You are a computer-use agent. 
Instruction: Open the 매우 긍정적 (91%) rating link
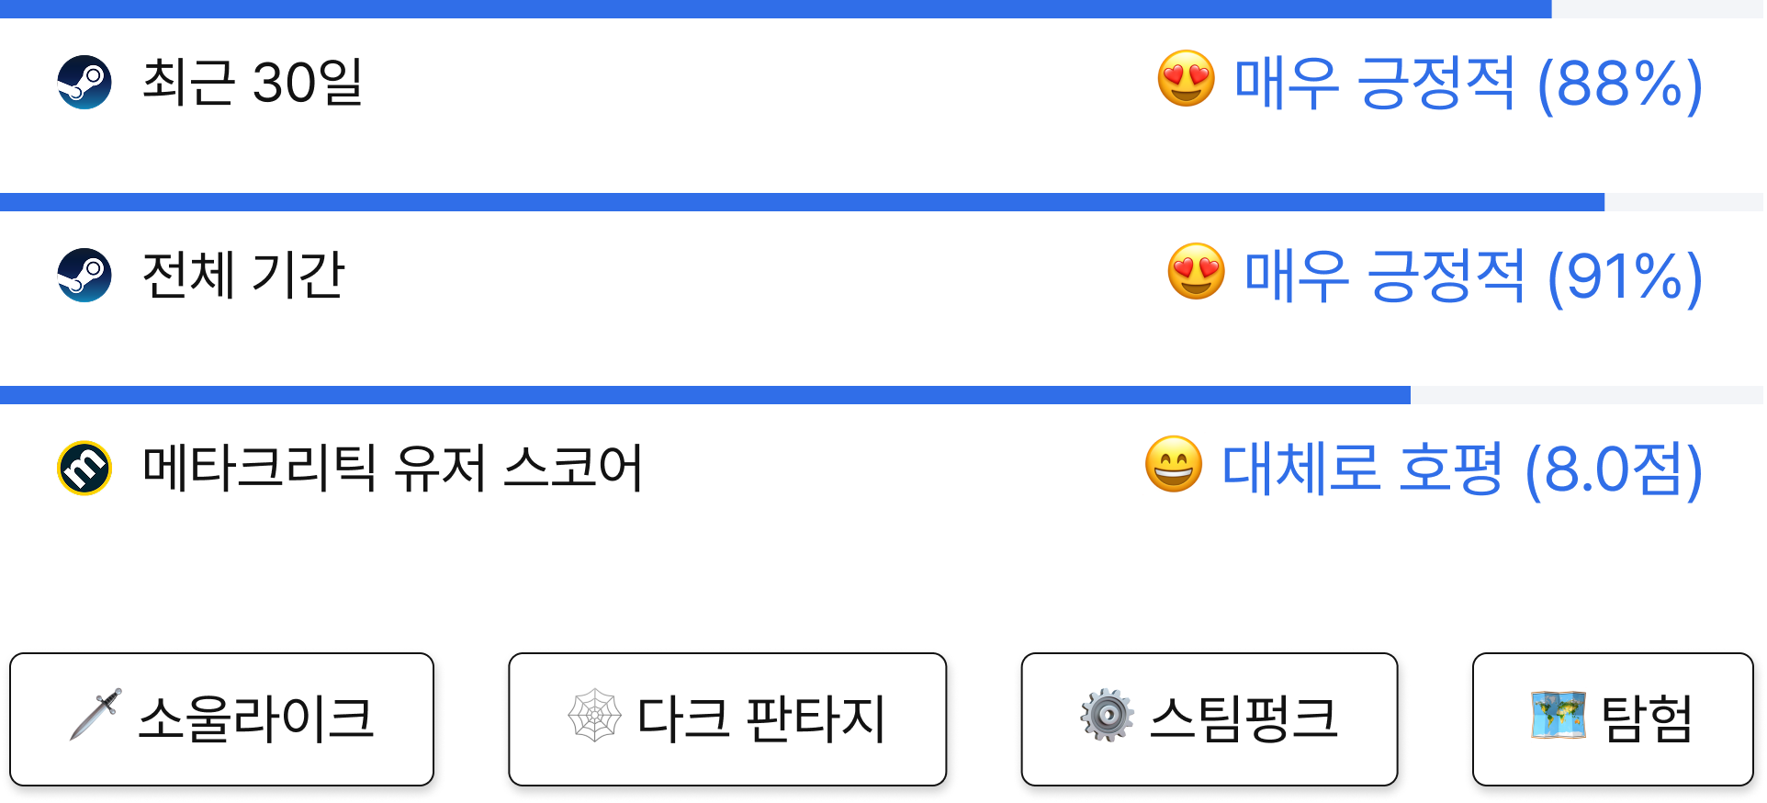[x=1473, y=277]
